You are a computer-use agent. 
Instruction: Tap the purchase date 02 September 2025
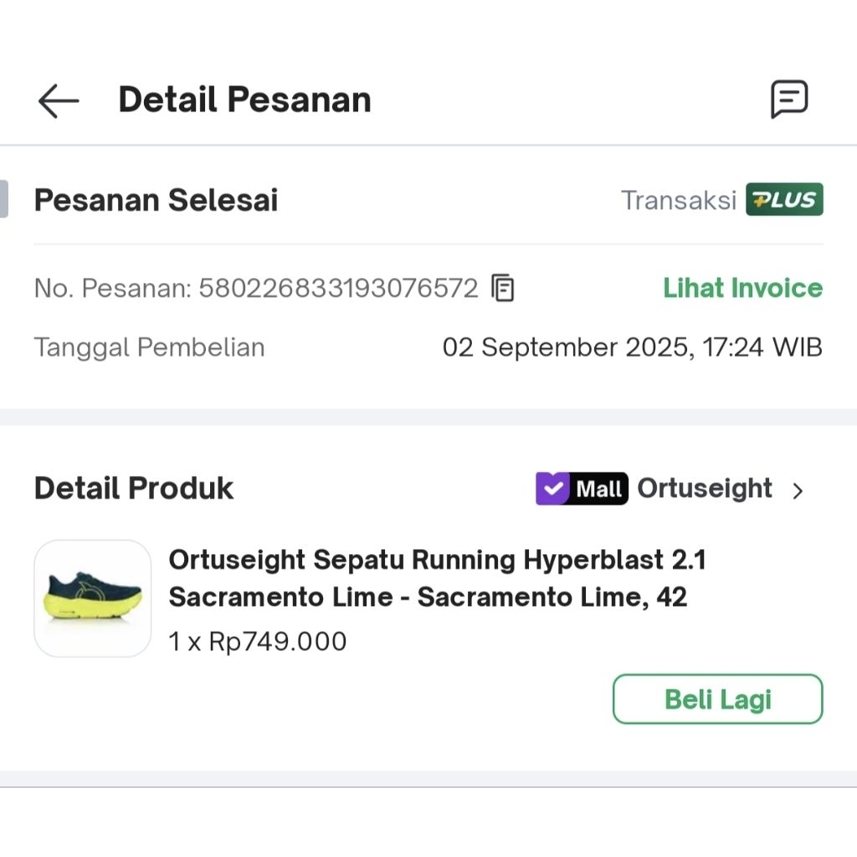[634, 347]
